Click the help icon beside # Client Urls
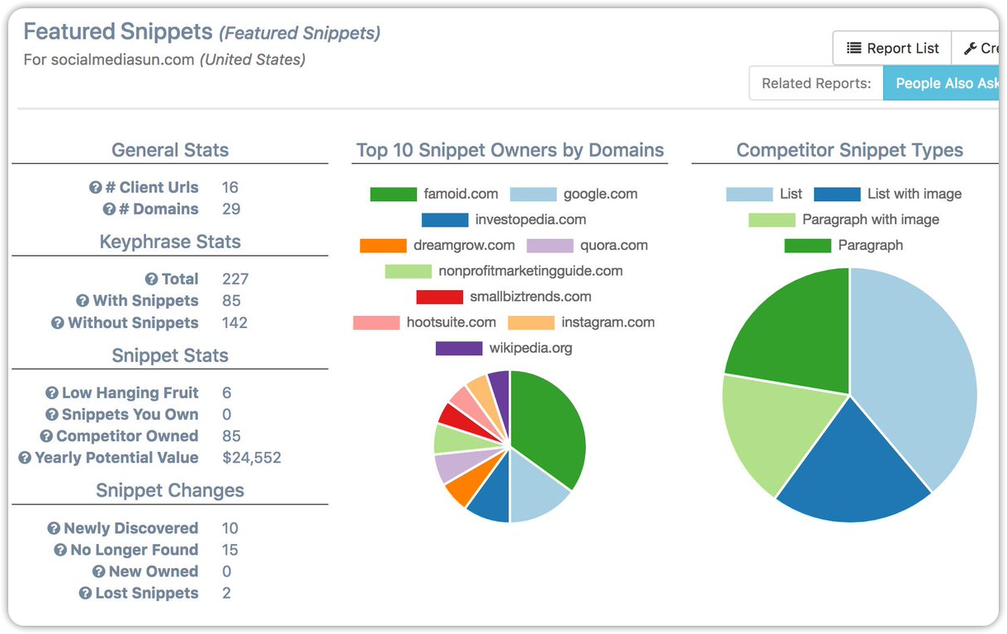Screen dimensions: 1007x634 96,188
